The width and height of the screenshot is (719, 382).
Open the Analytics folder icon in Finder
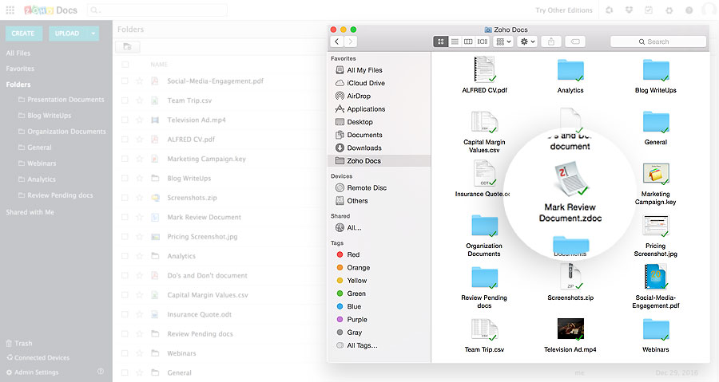(570, 70)
